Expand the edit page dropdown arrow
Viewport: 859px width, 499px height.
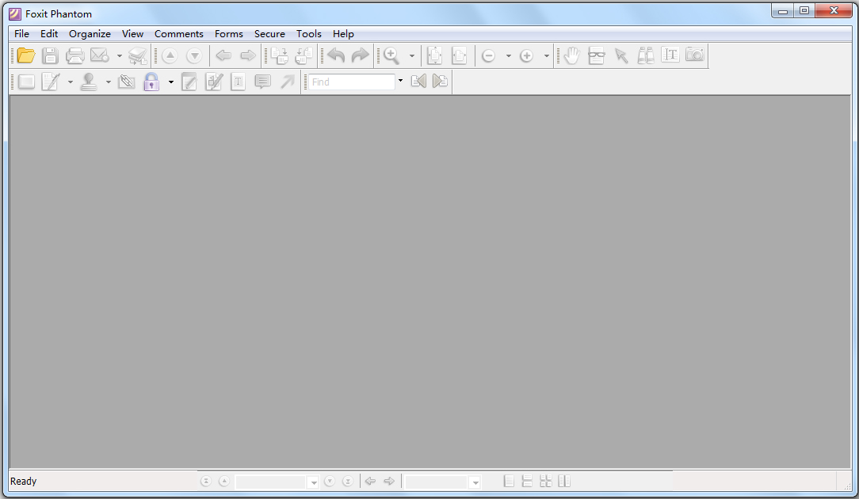tap(70, 82)
